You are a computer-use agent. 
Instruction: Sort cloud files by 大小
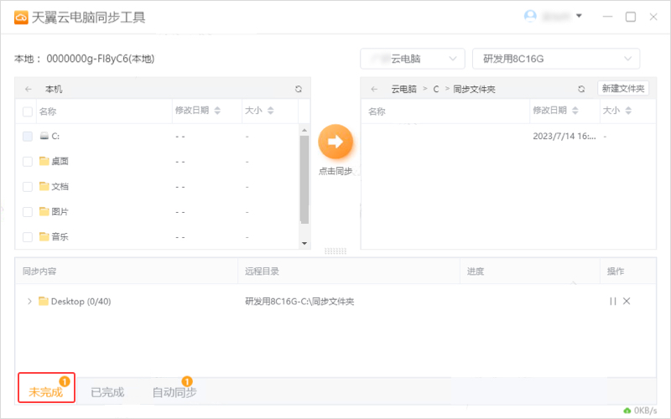tap(628, 111)
